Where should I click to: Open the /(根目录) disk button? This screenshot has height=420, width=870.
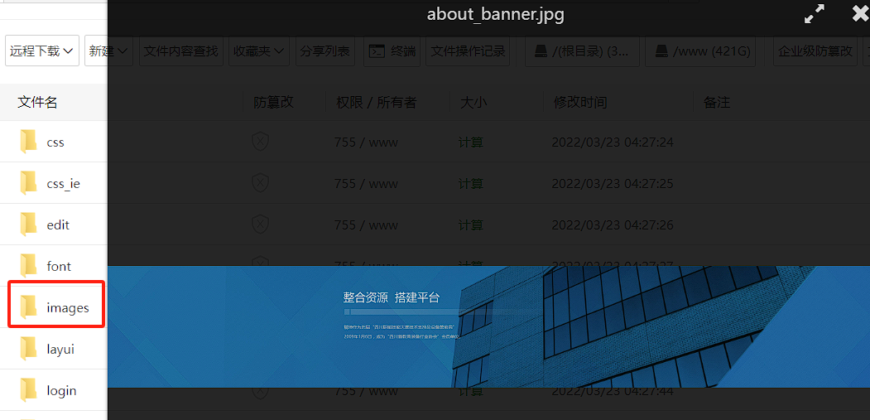(x=582, y=51)
